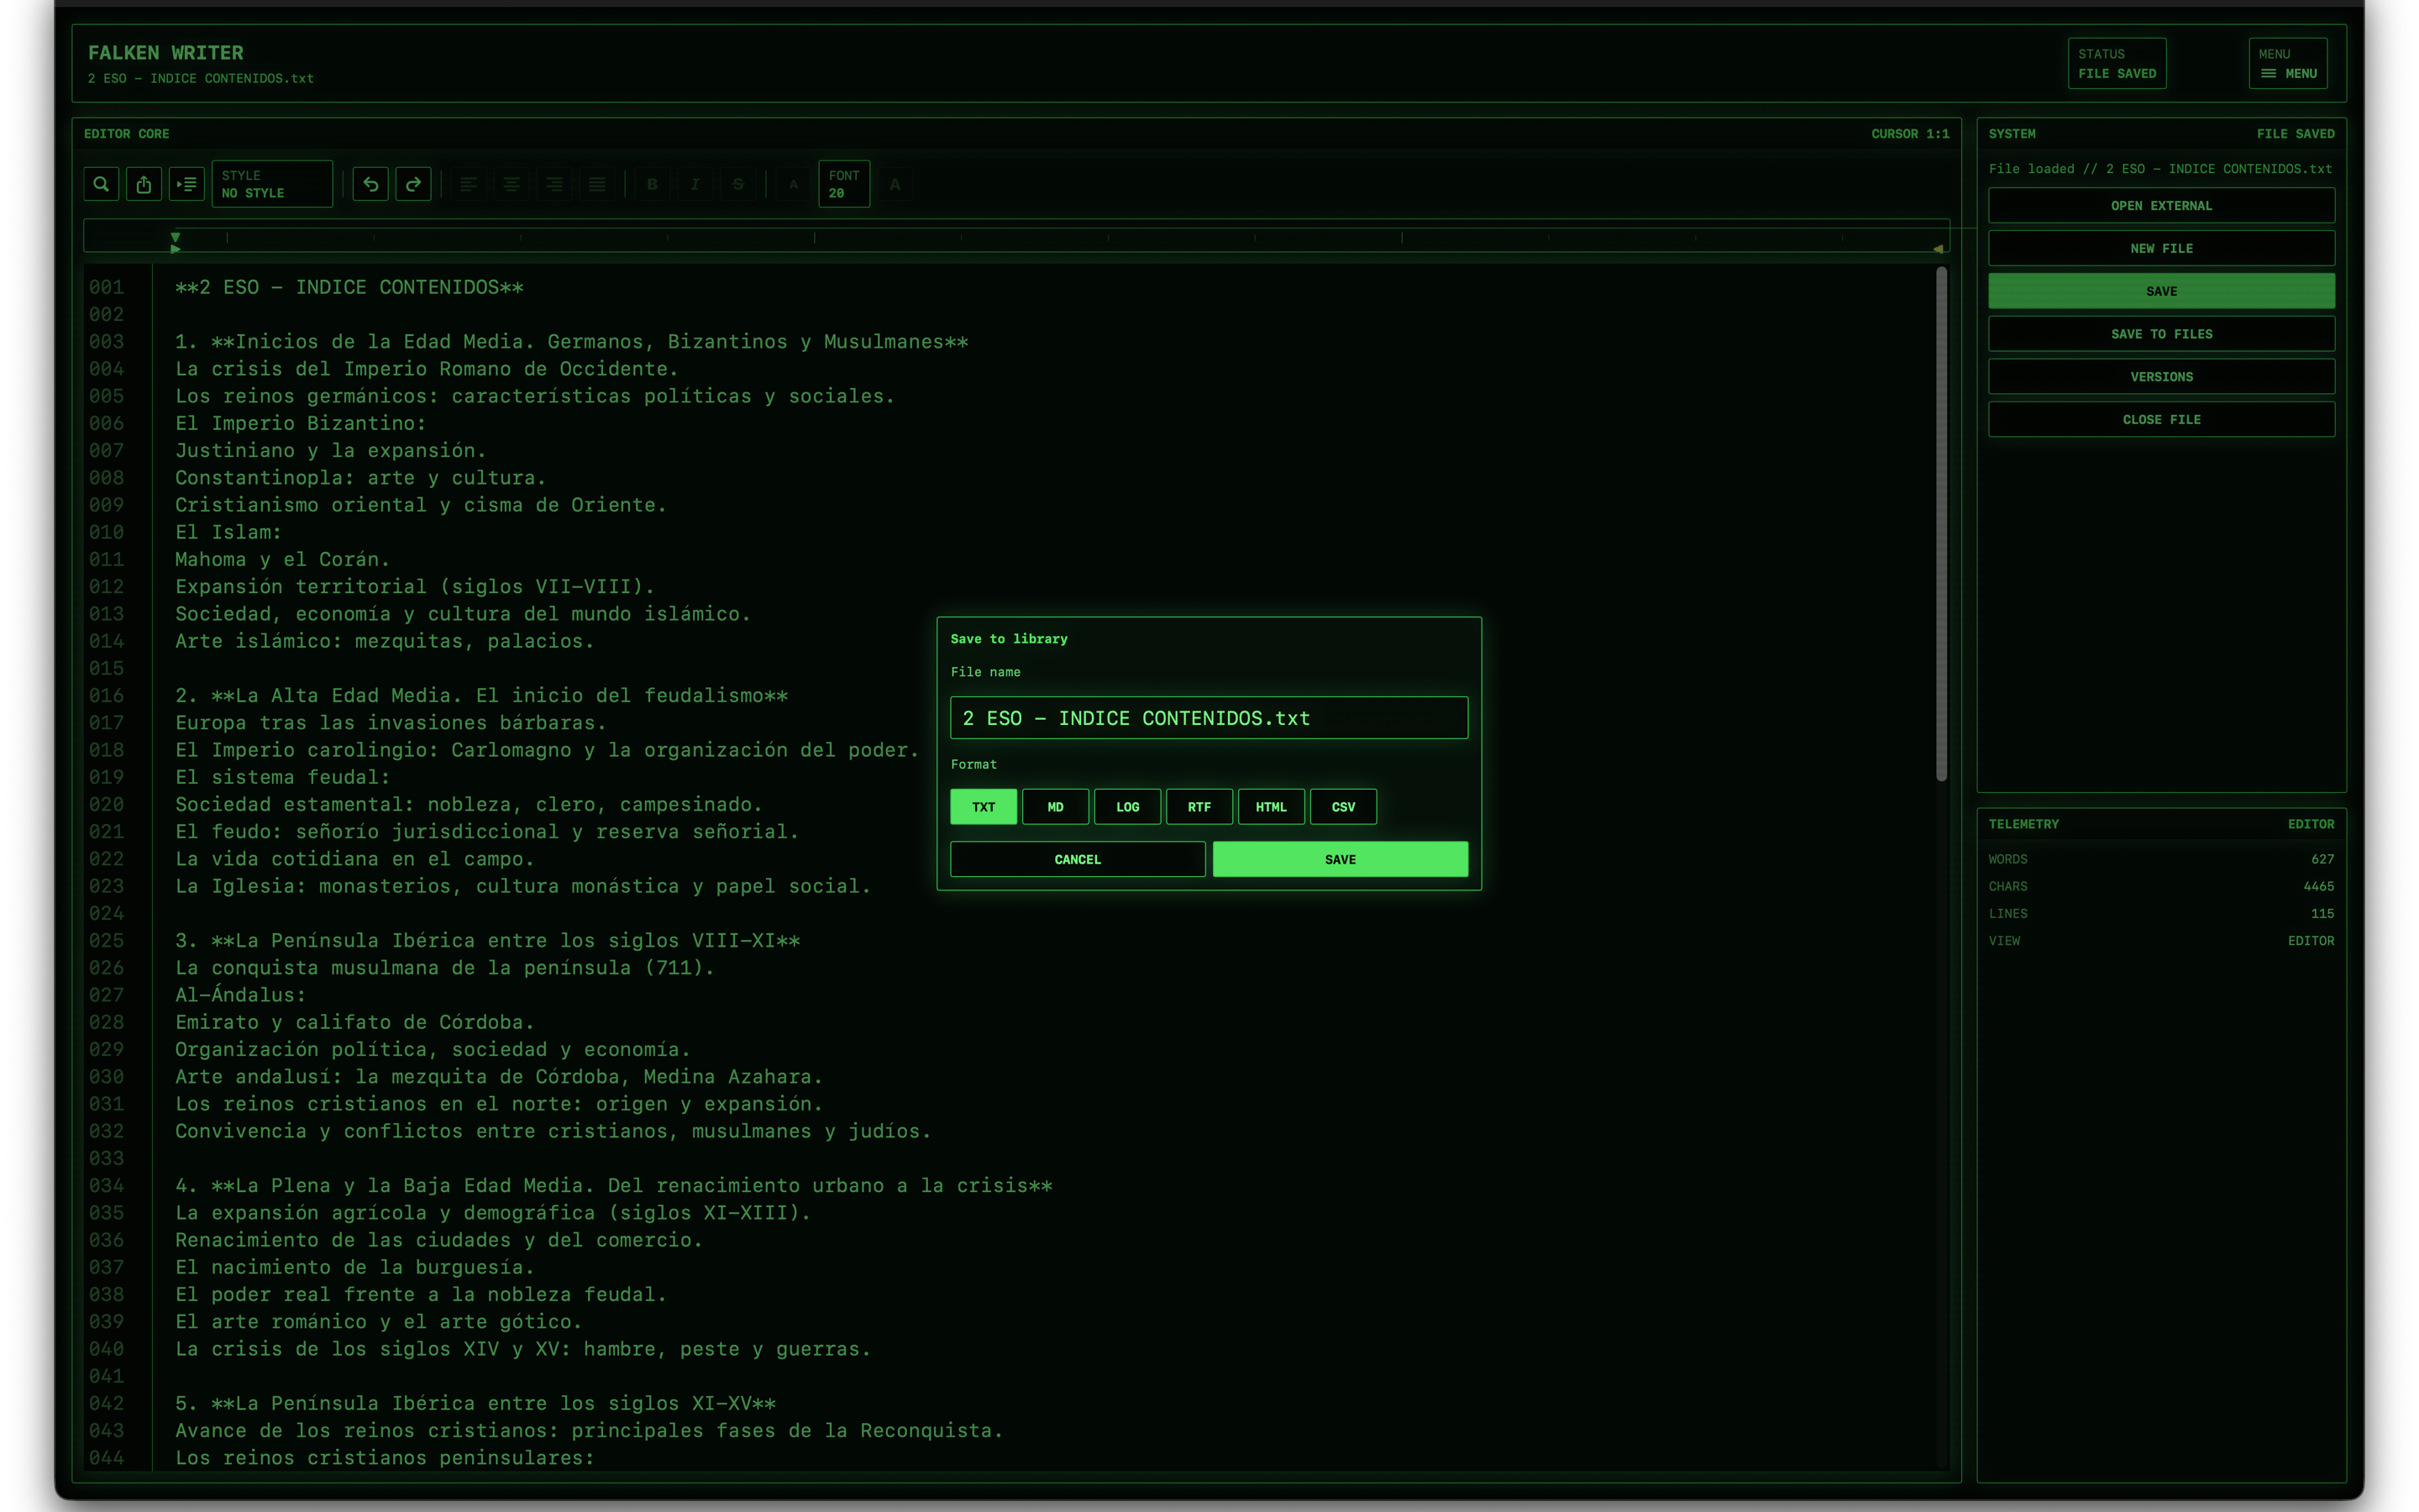This screenshot has width=2419, height=1512.
Task: Align text right
Action: [x=554, y=184]
